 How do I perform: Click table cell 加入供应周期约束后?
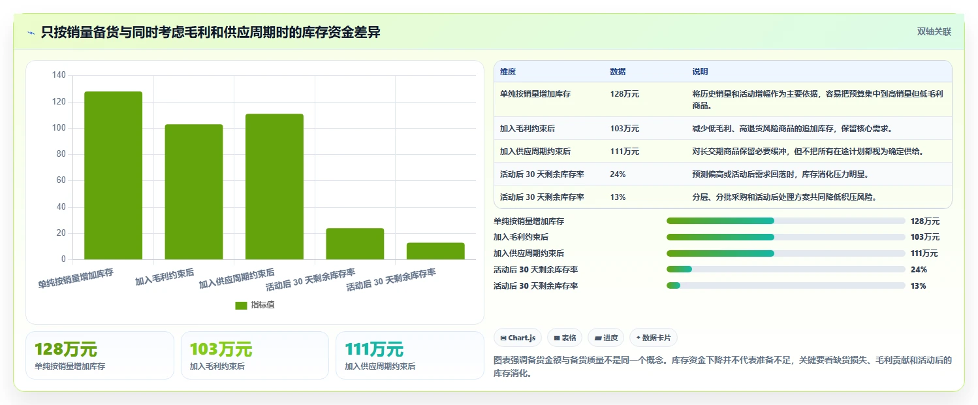535,152
